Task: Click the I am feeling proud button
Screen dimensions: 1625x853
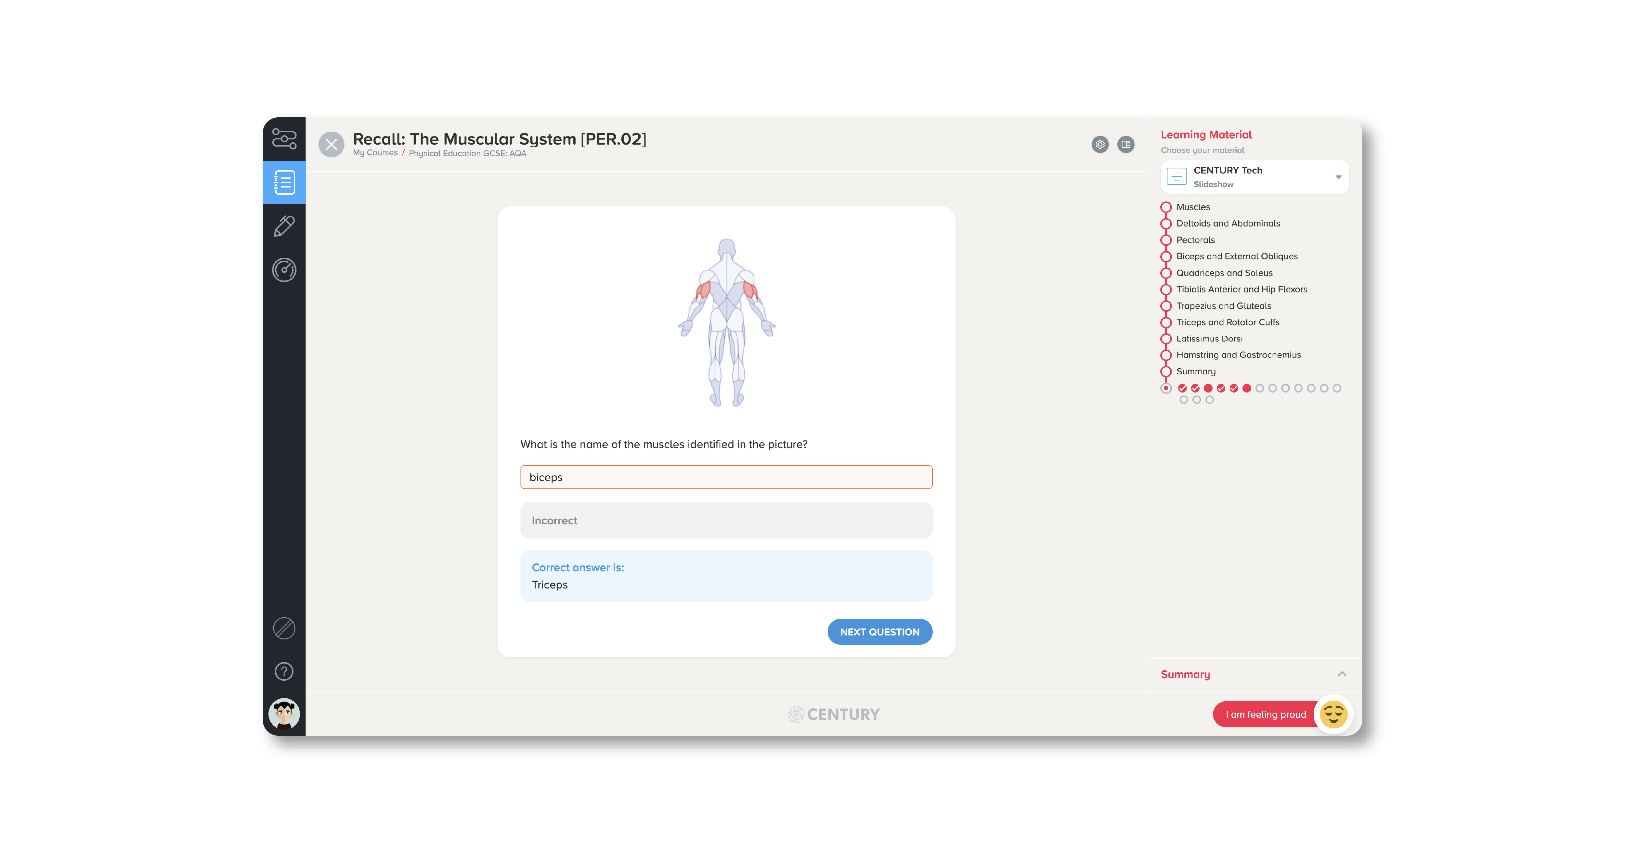Action: (1266, 714)
